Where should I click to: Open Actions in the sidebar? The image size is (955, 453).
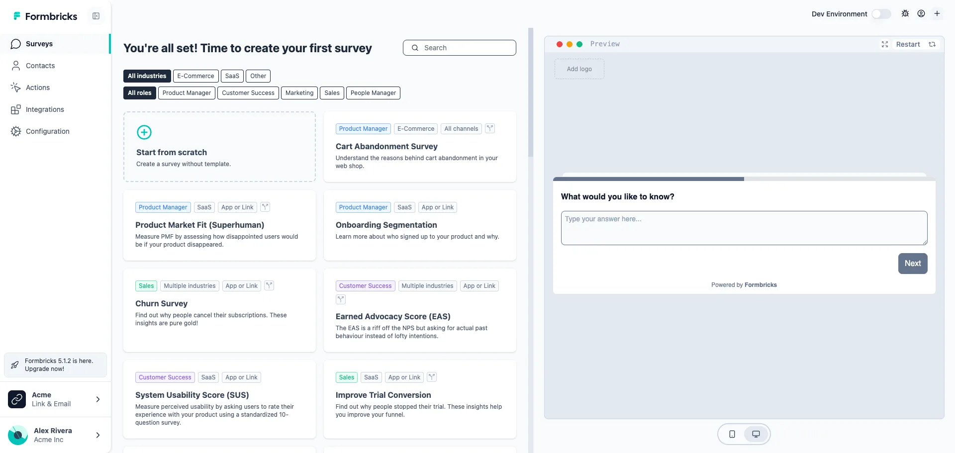(55, 88)
